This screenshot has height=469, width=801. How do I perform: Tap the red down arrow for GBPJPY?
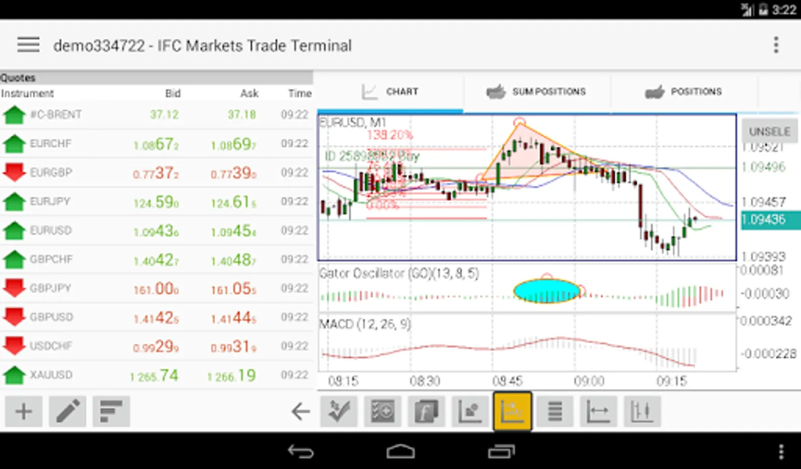(14, 288)
